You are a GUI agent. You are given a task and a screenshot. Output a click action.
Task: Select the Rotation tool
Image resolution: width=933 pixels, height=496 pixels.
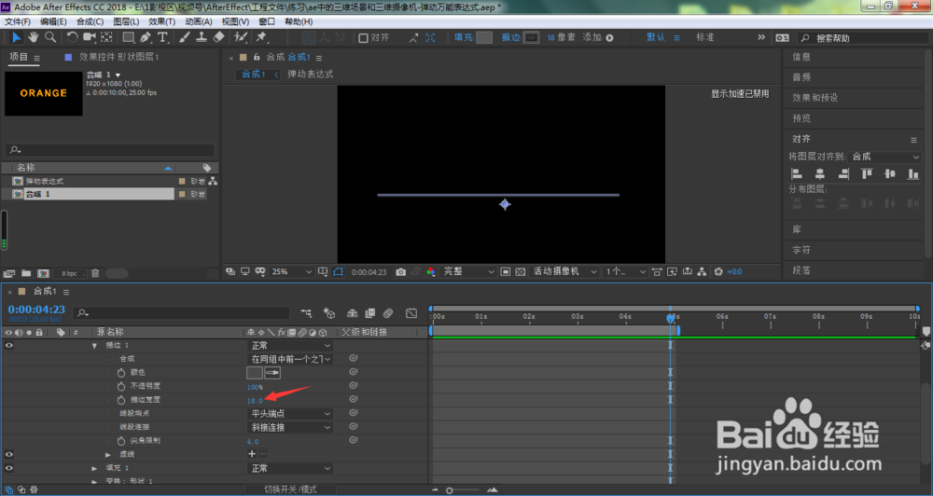(x=72, y=37)
